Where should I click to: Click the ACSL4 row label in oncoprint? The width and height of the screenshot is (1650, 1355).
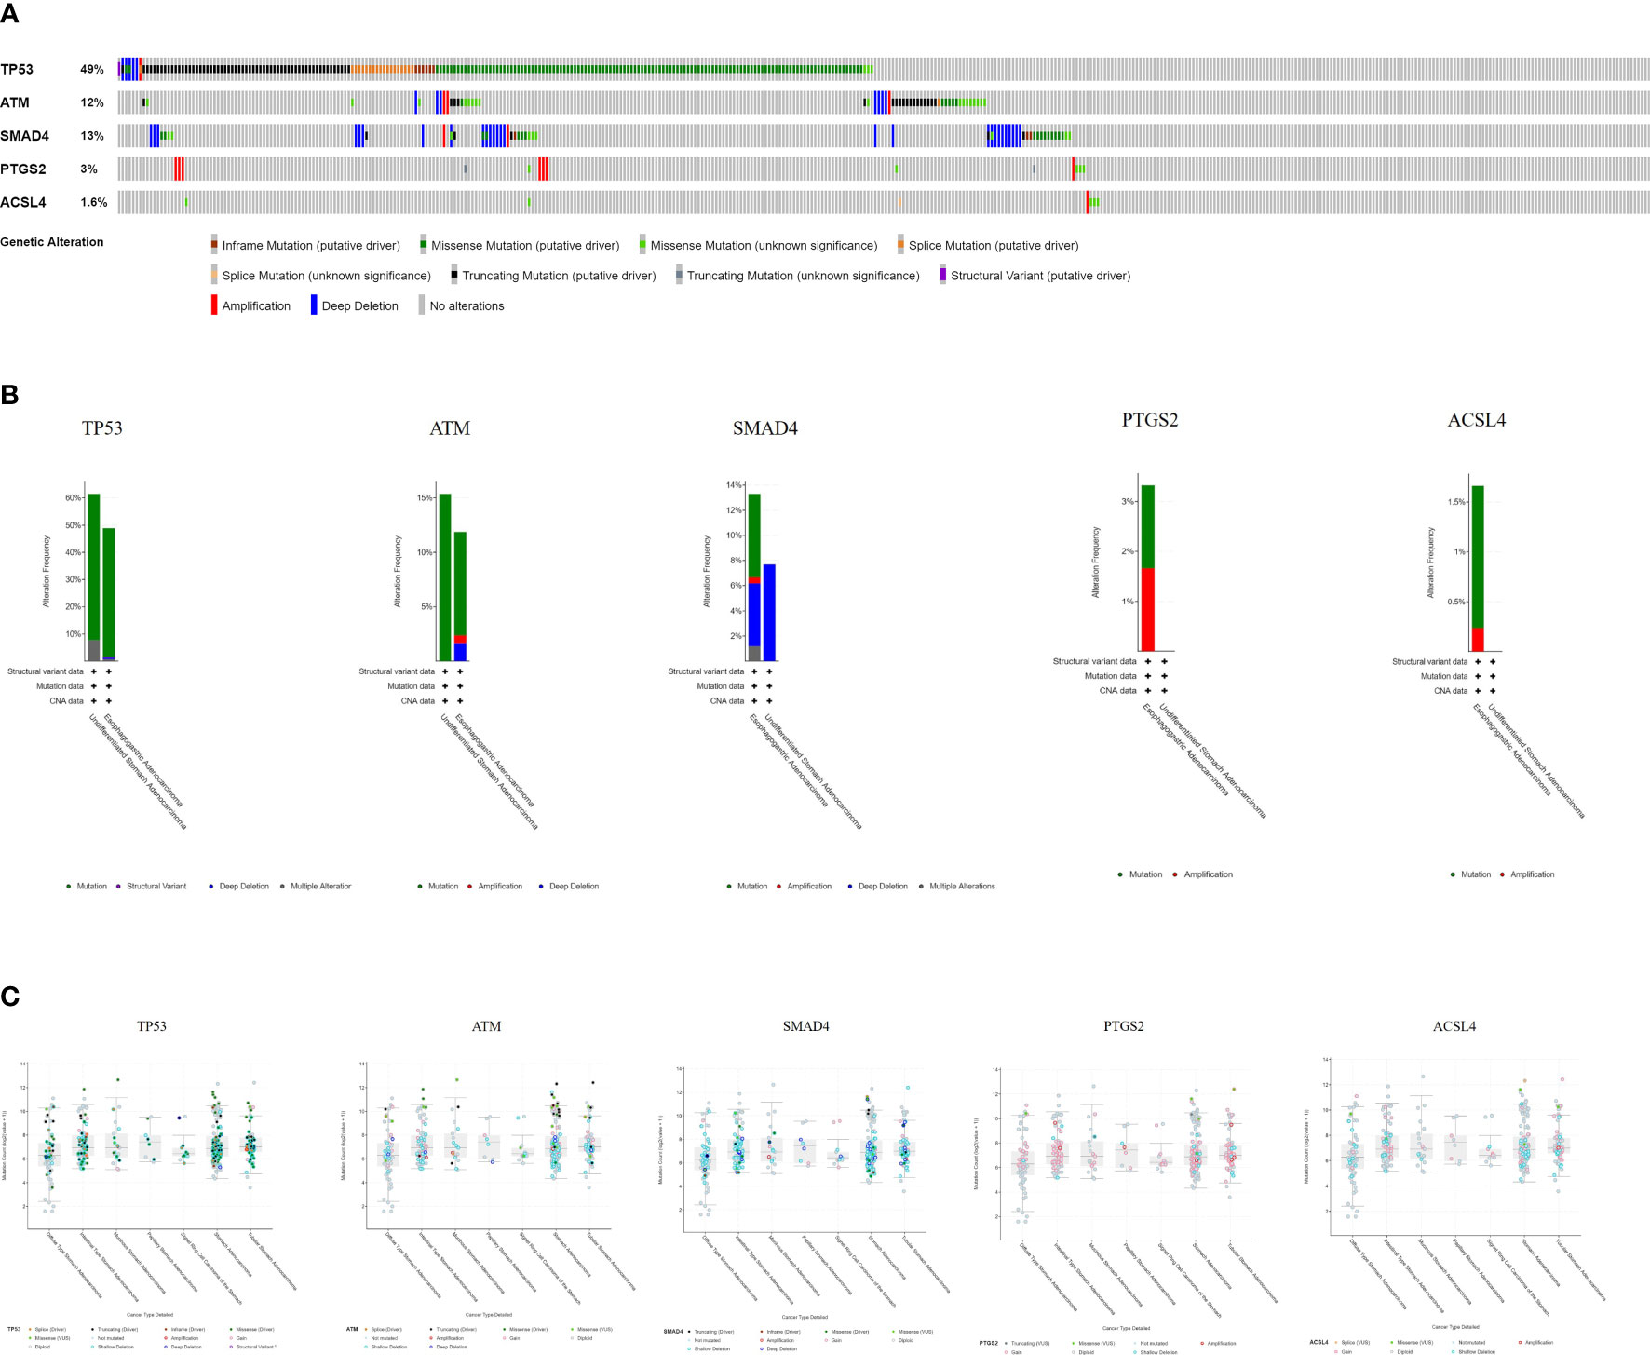tap(22, 202)
